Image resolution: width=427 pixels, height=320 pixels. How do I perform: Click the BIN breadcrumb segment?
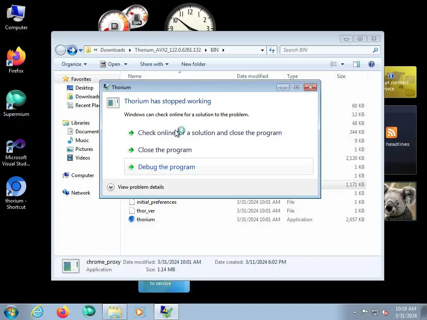tap(214, 50)
